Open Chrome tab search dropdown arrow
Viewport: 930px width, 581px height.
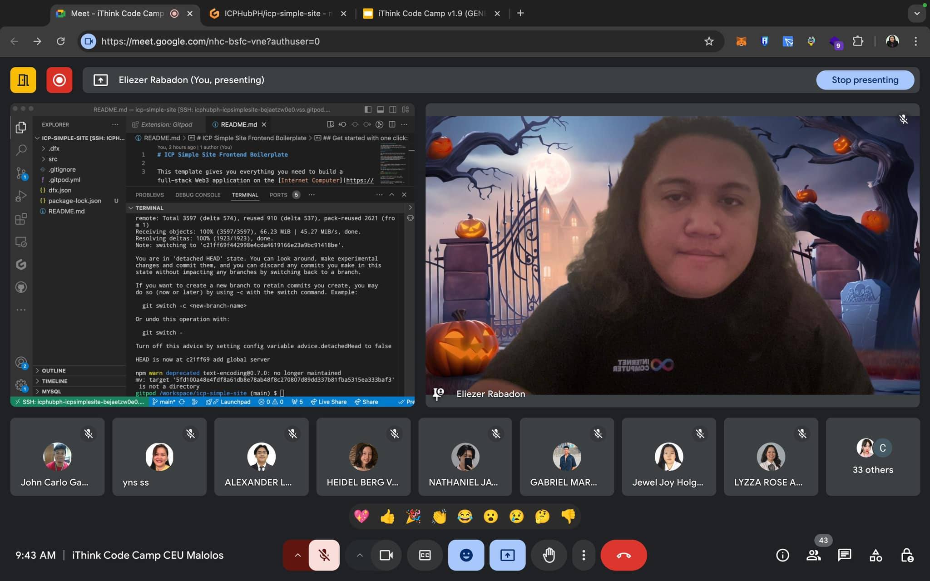(x=917, y=13)
